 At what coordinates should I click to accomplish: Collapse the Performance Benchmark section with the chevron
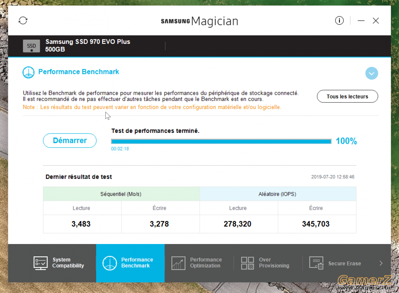[371, 73]
